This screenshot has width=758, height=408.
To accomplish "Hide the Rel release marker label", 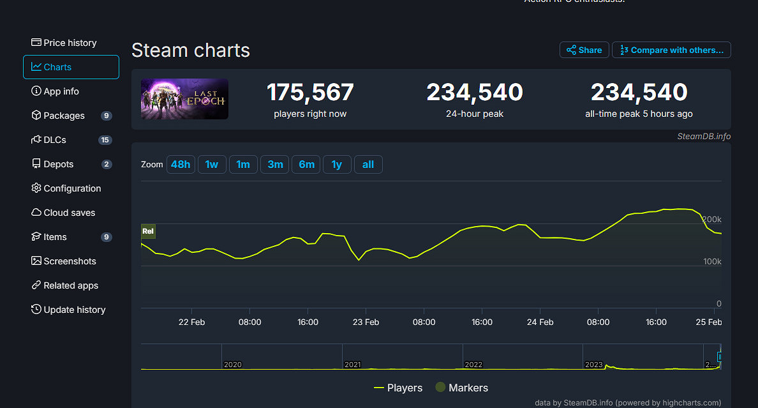I will (147, 231).
